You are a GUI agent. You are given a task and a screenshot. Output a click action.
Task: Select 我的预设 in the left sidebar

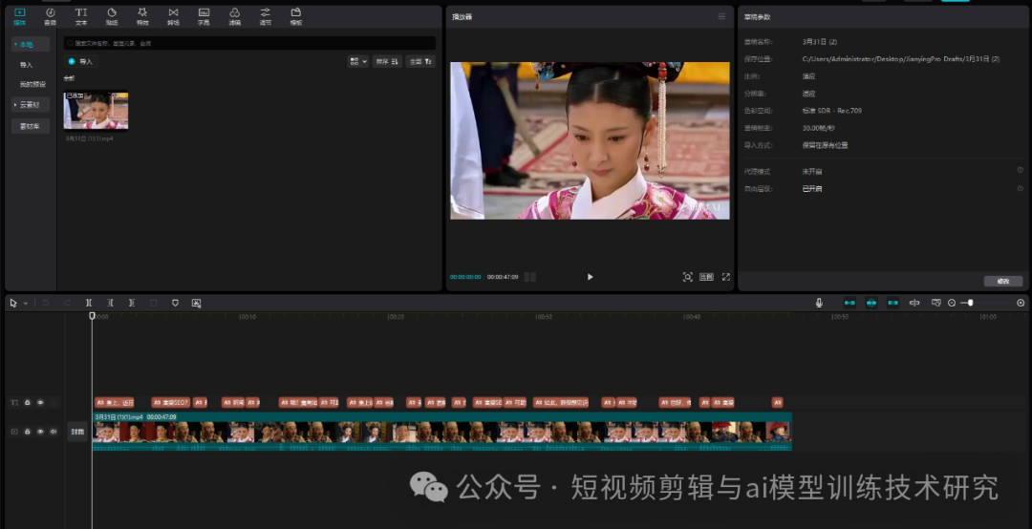tap(32, 84)
